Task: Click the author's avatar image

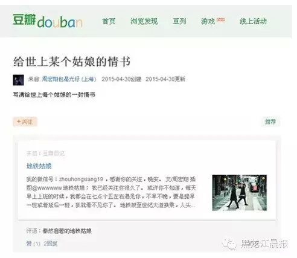Action: tap(18, 80)
